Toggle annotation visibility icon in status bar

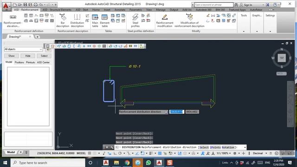[202, 153]
